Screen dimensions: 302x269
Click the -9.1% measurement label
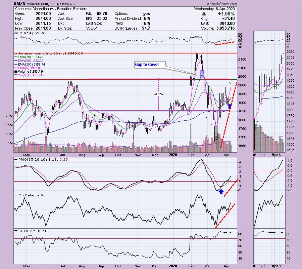click(x=158, y=94)
